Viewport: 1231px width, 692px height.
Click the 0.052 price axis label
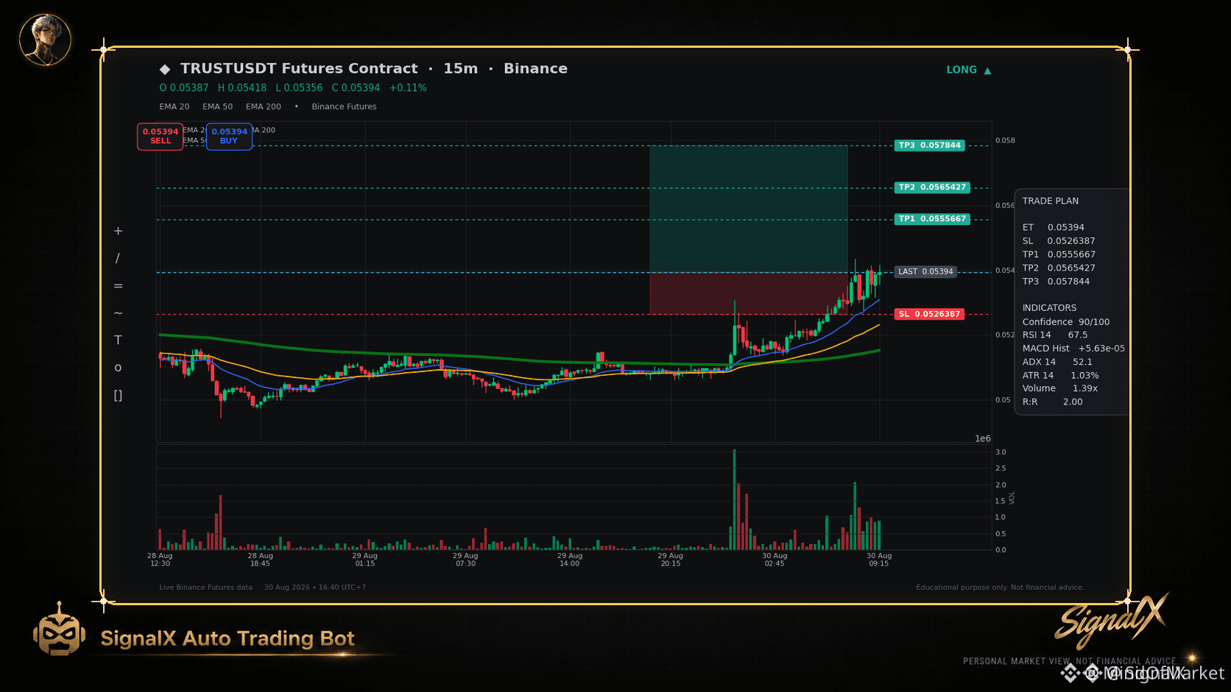pos(1005,335)
